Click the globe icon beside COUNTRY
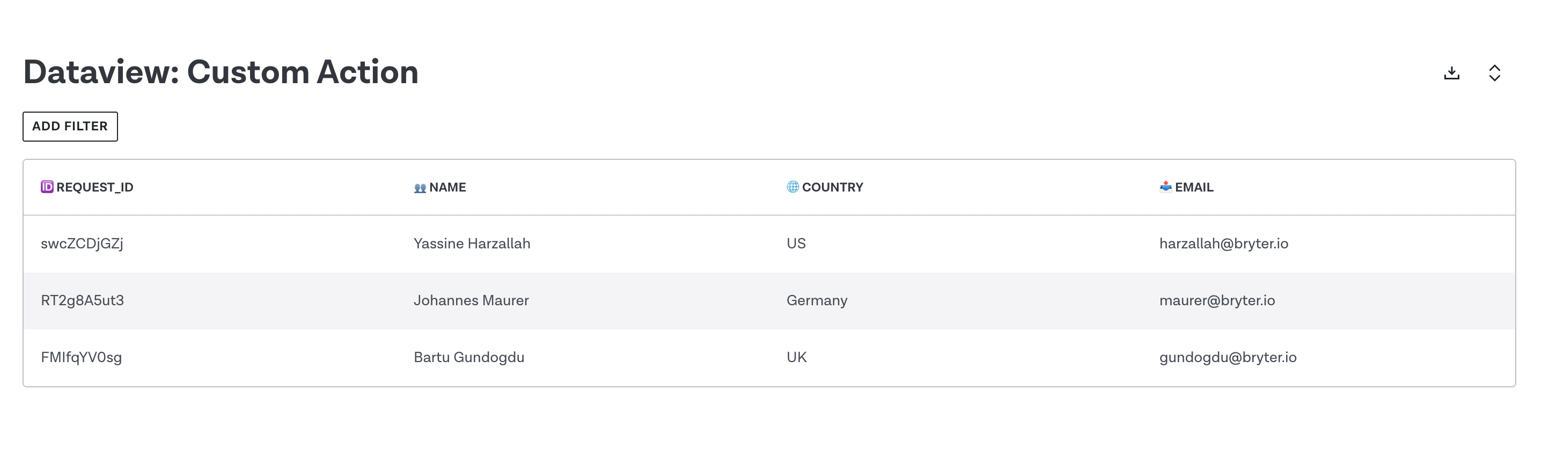The height and width of the screenshot is (456, 1542). [x=792, y=187]
